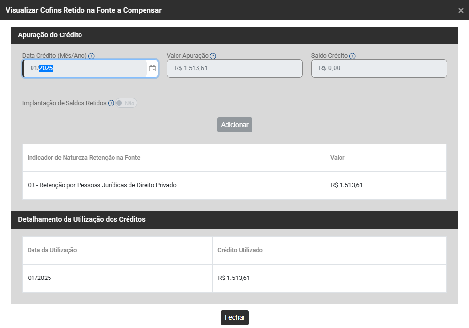Click the Saldo Crédito input field
469x328 pixels.
point(379,68)
